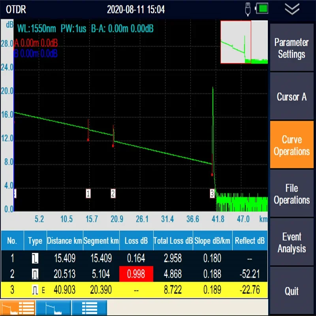Select Cursor A button

[x=292, y=96]
